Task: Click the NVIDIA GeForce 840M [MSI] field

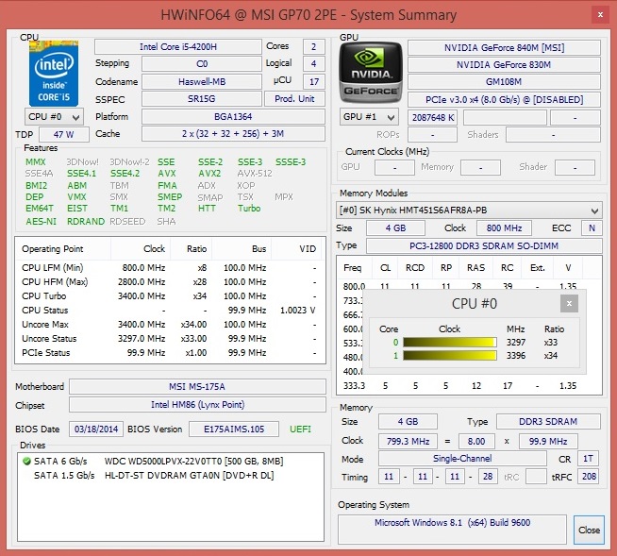Action: 504,47
